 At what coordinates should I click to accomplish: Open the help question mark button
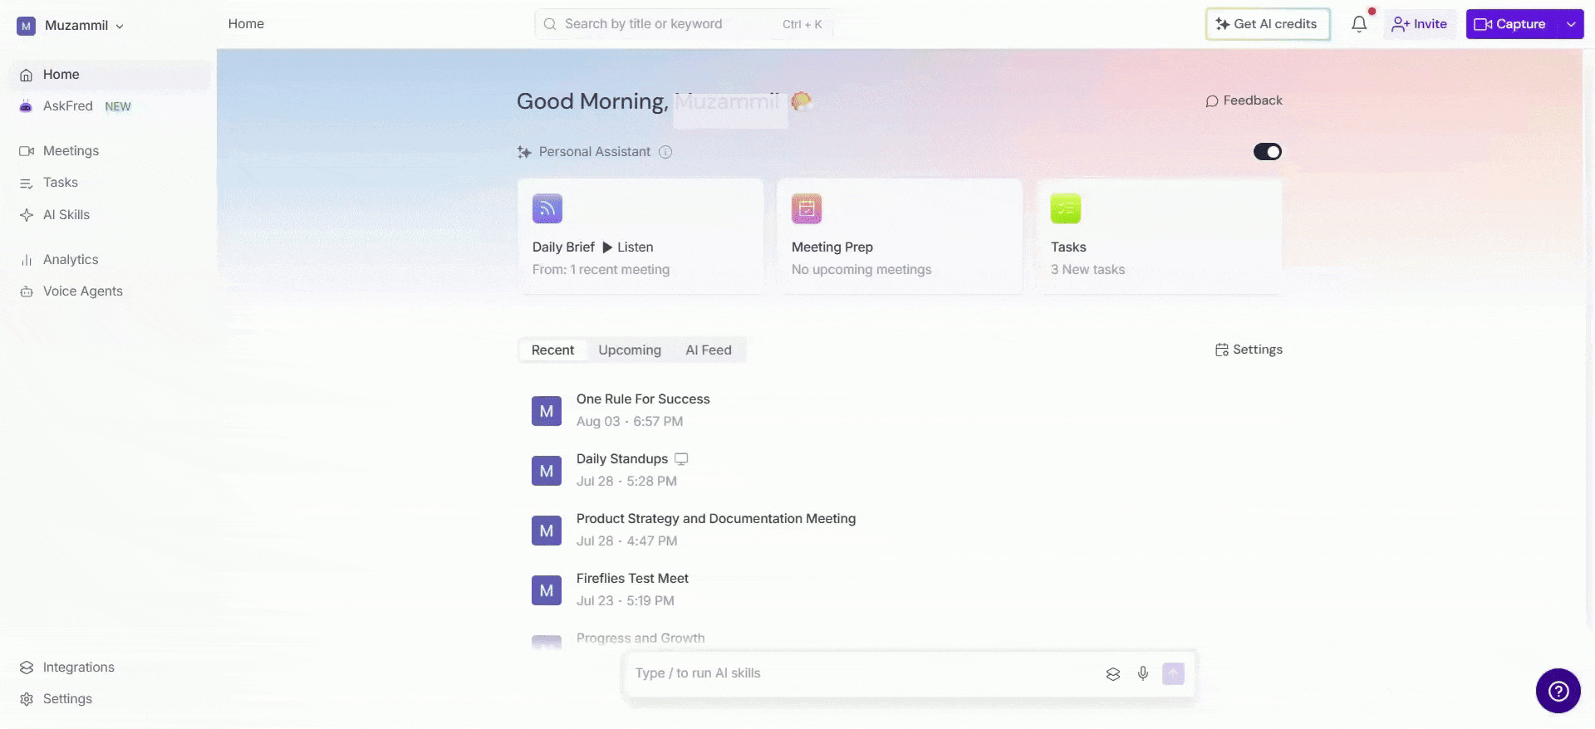(x=1558, y=691)
